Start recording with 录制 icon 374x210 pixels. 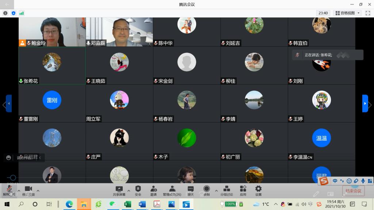coord(207,191)
